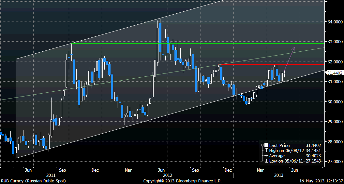Click the small arrow at top of price axis
Screen dimensions: 344x184
[326, 2]
